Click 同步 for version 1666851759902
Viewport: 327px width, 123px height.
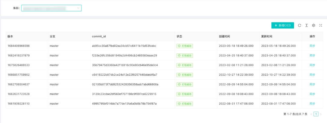click(x=312, y=75)
